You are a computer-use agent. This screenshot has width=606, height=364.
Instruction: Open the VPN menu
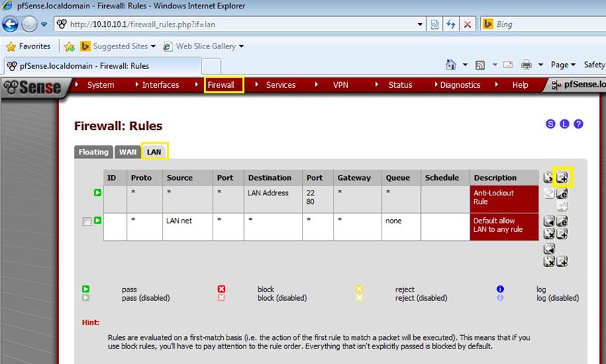341,85
